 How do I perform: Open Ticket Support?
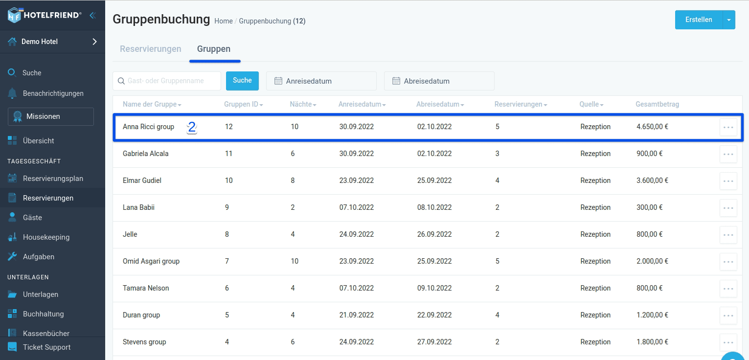coord(46,347)
